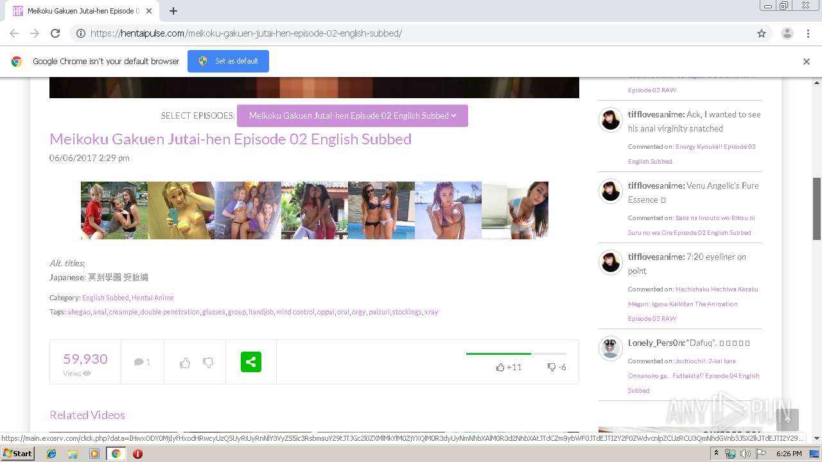Click the Meikoku Gakuen browser tab
The image size is (822, 462).
(82, 11)
